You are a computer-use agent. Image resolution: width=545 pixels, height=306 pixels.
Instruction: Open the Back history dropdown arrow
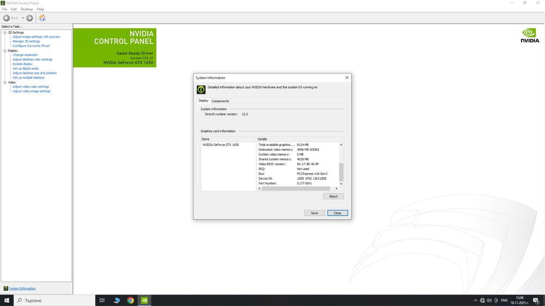tap(23, 18)
